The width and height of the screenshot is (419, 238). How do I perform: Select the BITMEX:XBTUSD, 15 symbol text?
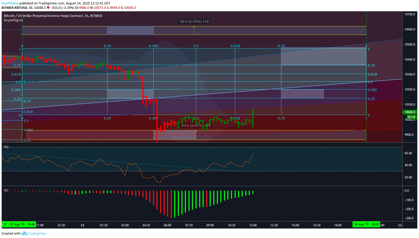[17, 8]
